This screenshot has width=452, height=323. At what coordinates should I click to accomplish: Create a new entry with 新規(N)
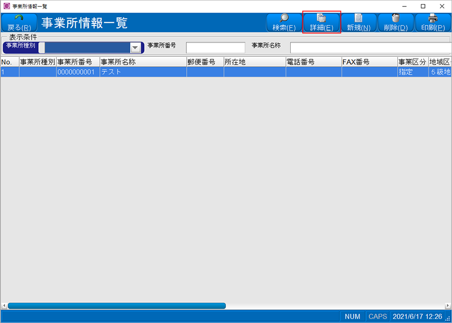coord(359,23)
